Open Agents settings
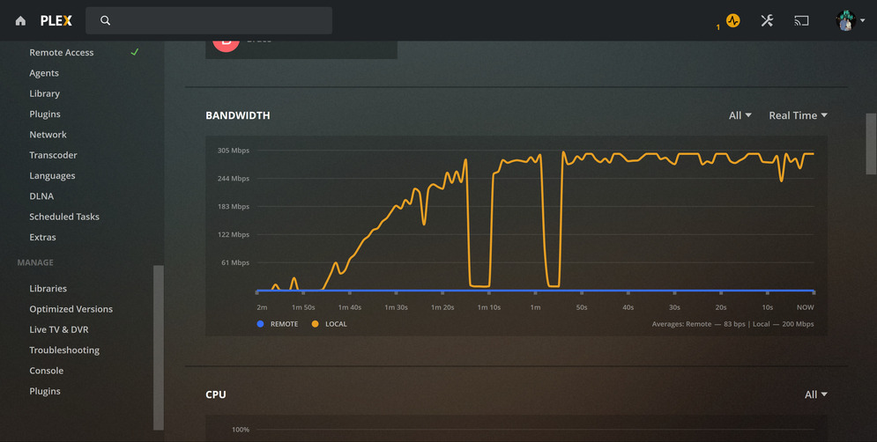 pos(43,73)
